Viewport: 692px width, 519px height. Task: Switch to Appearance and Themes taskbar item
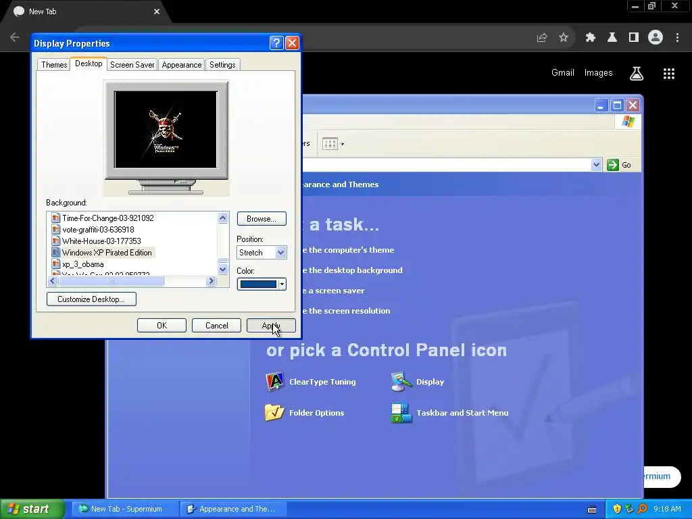click(234, 509)
